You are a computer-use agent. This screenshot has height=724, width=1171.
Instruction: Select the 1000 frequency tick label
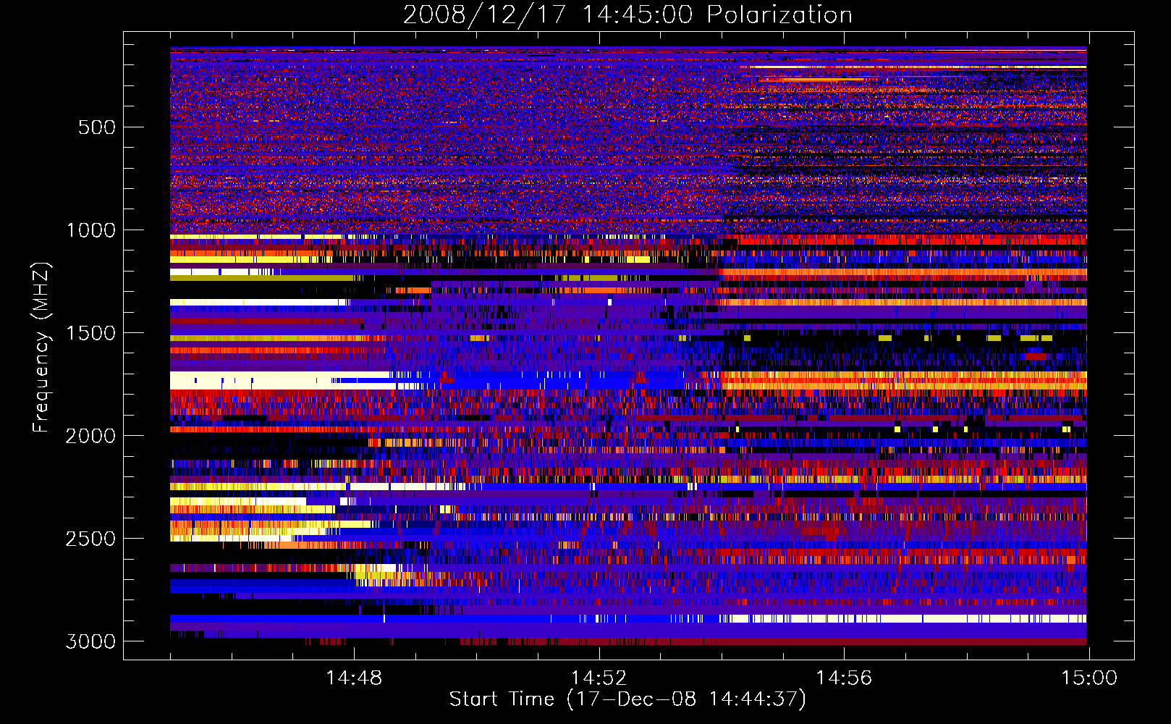[x=90, y=230]
